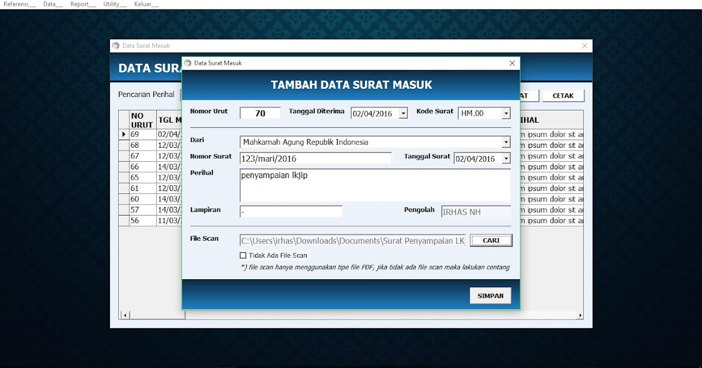The width and height of the screenshot is (702, 368).
Task: Click the SIMPAN button to save
Action: [490, 296]
